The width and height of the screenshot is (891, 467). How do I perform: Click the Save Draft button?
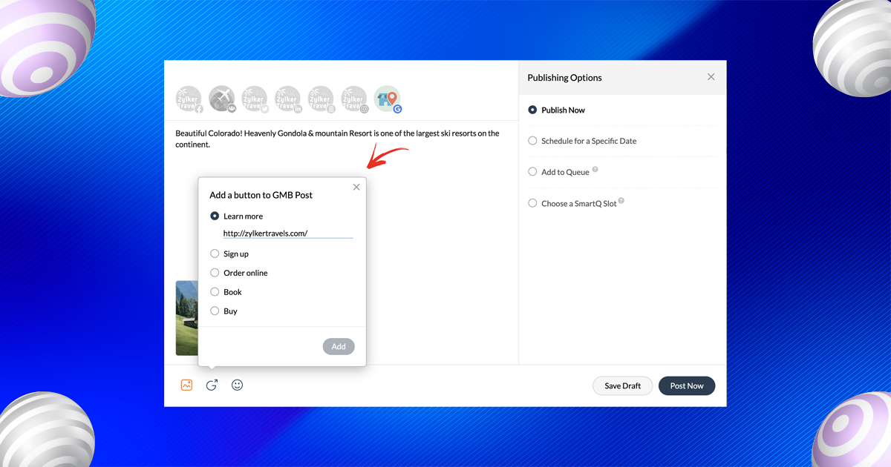click(x=623, y=386)
